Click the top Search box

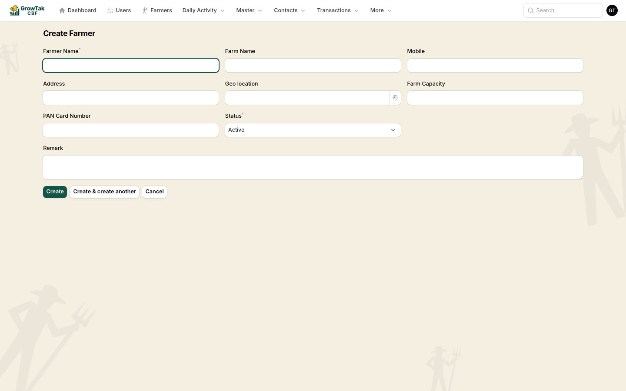coord(563,10)
